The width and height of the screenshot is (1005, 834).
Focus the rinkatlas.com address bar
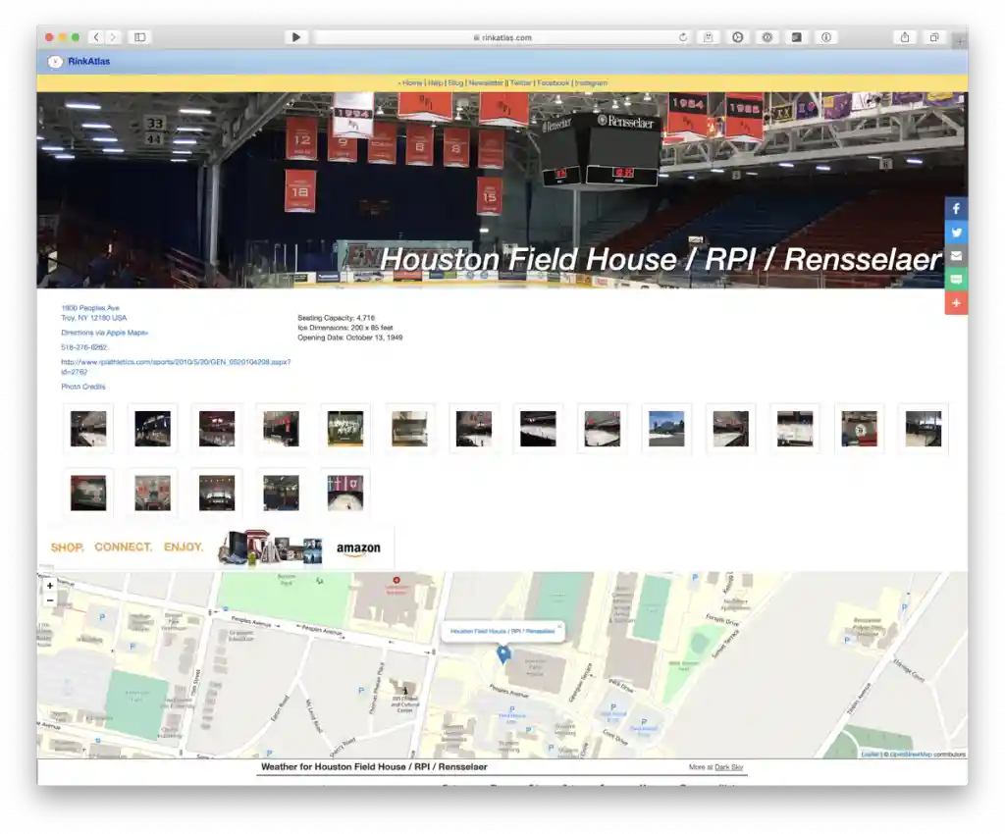[x=502, y=38]
